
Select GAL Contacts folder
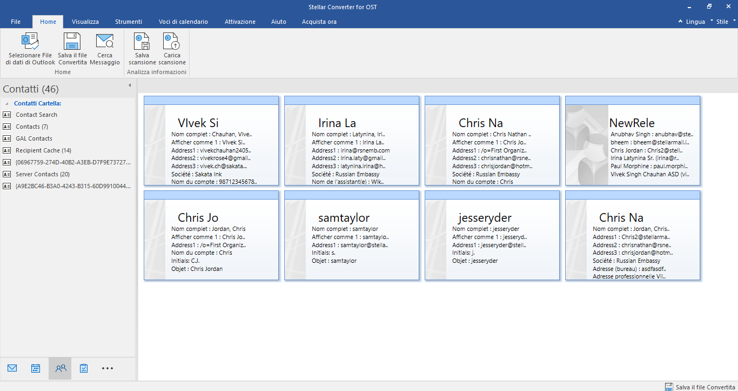coord(34,138)
